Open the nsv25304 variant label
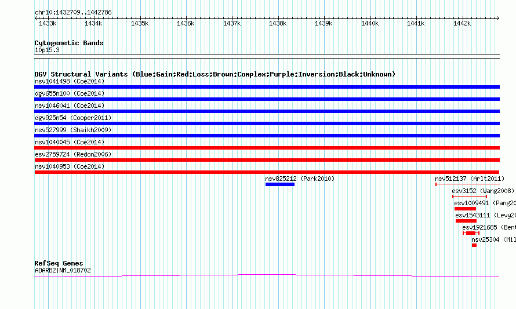This screenshot has height=309, width=516. point(493,239)
